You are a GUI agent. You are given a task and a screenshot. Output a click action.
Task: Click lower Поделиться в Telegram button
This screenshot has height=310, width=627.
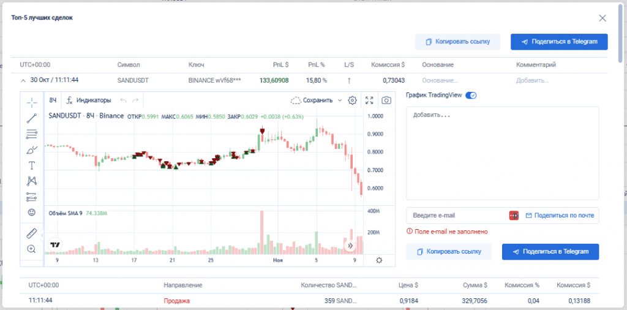click(550, 252)
